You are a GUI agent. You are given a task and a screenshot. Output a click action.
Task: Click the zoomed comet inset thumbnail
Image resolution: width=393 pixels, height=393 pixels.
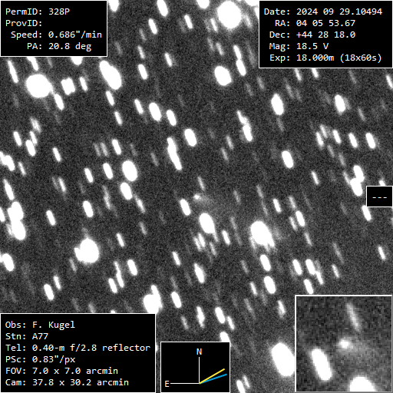click(344, 344)
